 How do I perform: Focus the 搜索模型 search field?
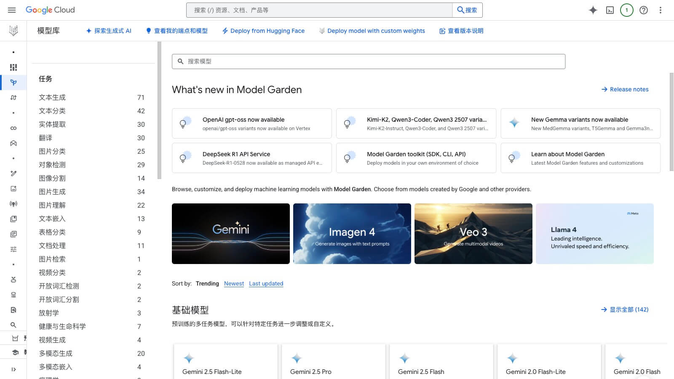point(369,61)
